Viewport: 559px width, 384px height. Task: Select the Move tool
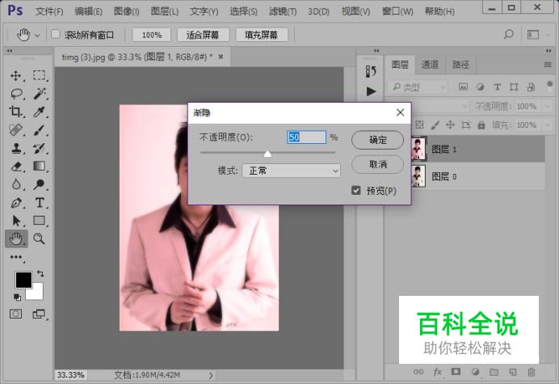[15, 76]
